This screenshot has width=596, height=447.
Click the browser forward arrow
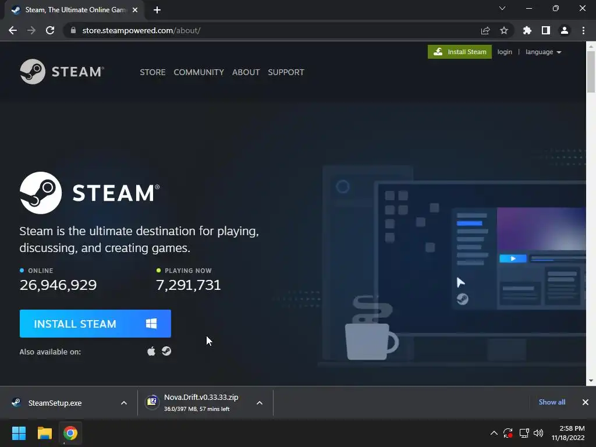[x=31, y=30]
